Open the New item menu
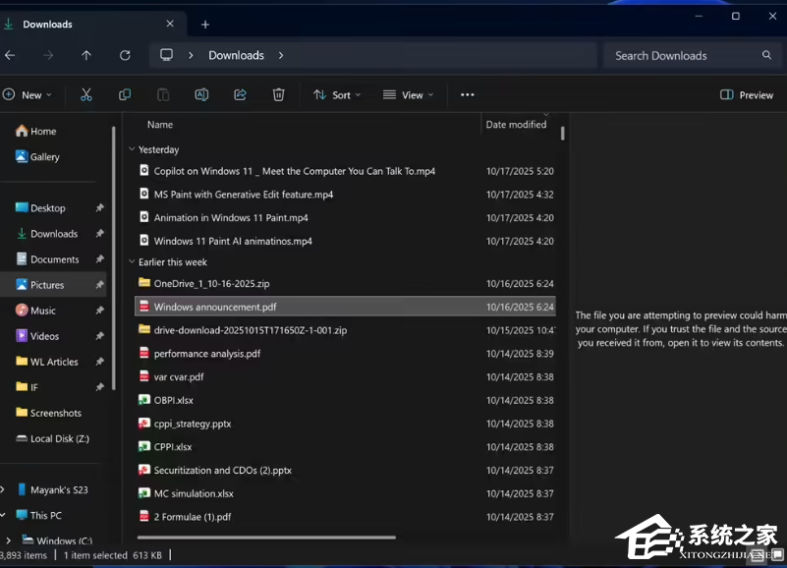 coord(29,94)
